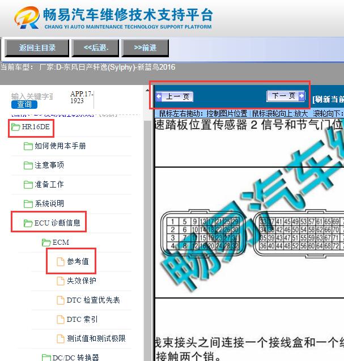
Task: Open the 测试值和测试极限 entry
Action: [x=96, y=339]
